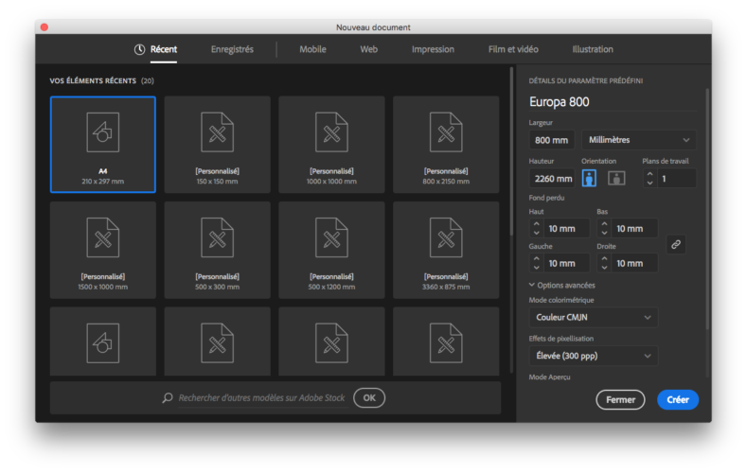747x473 pixels.
Task: Open the Millimètres units dropdown
Action: [637, 140]
